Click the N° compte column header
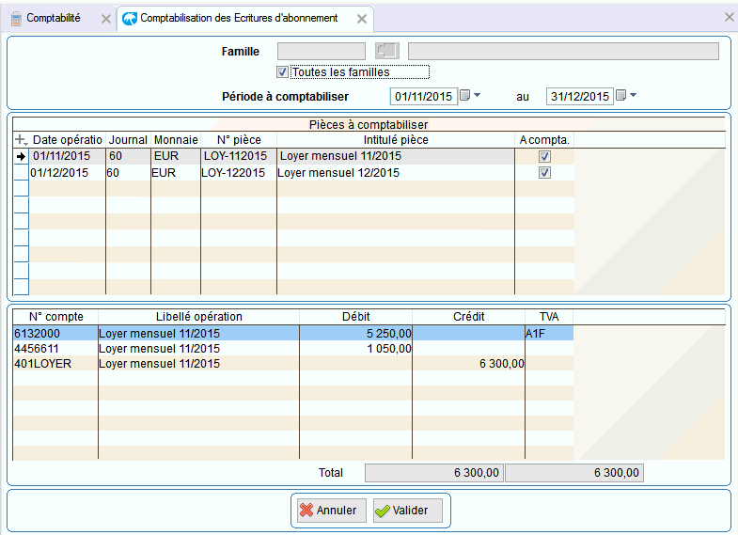Screen dimensions: 738x535 [56, 317]
